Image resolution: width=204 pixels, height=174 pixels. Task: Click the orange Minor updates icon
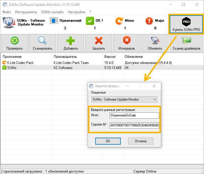pyautogui.click(x=119, y=21)
